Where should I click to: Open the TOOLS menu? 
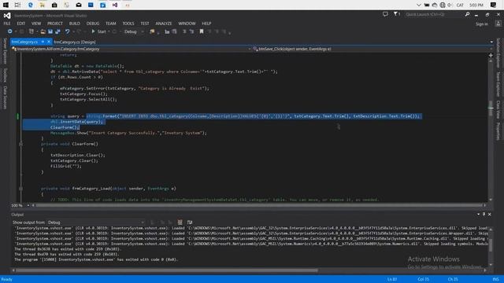coord(128,24)
